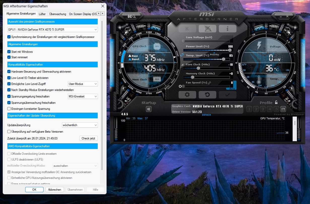Open the wöchentlich update check dropdown
This screenshot has height=204, width=310.
[80, 125]
